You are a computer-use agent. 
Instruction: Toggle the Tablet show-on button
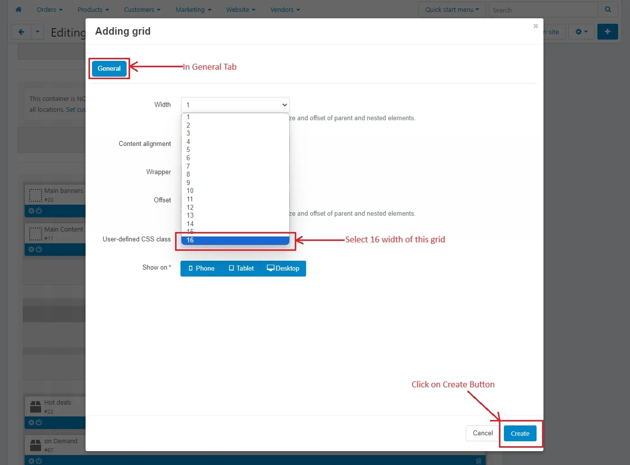coord(241,269)
